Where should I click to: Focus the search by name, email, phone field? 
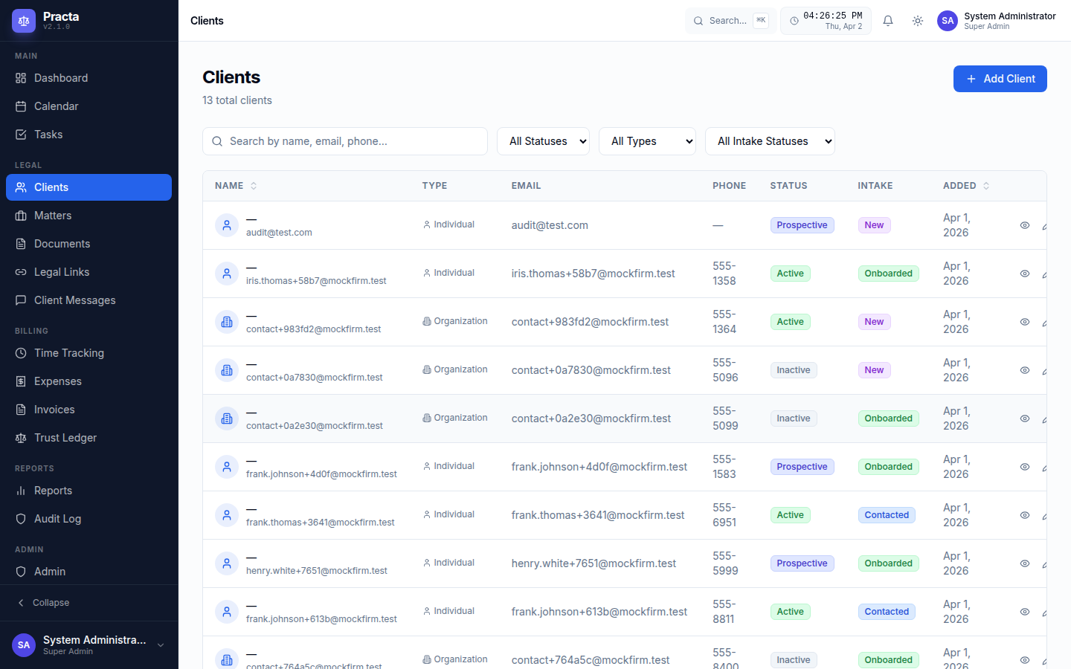pos(350,141)
